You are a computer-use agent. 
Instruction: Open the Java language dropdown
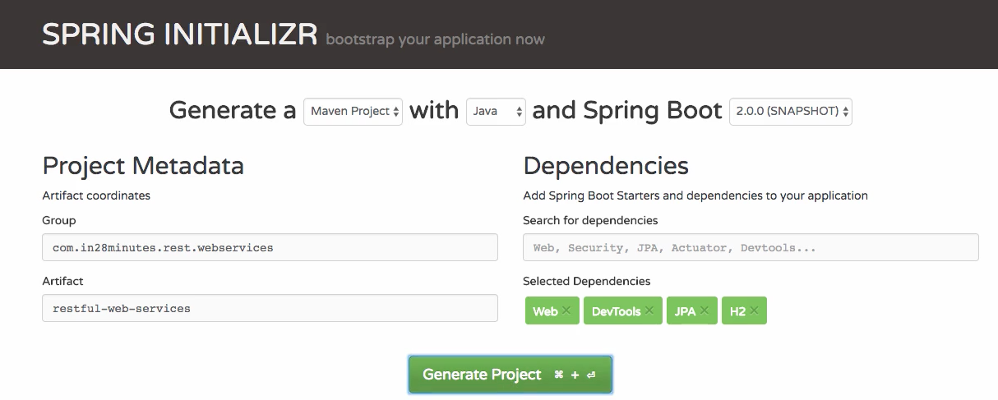(496, 111)
